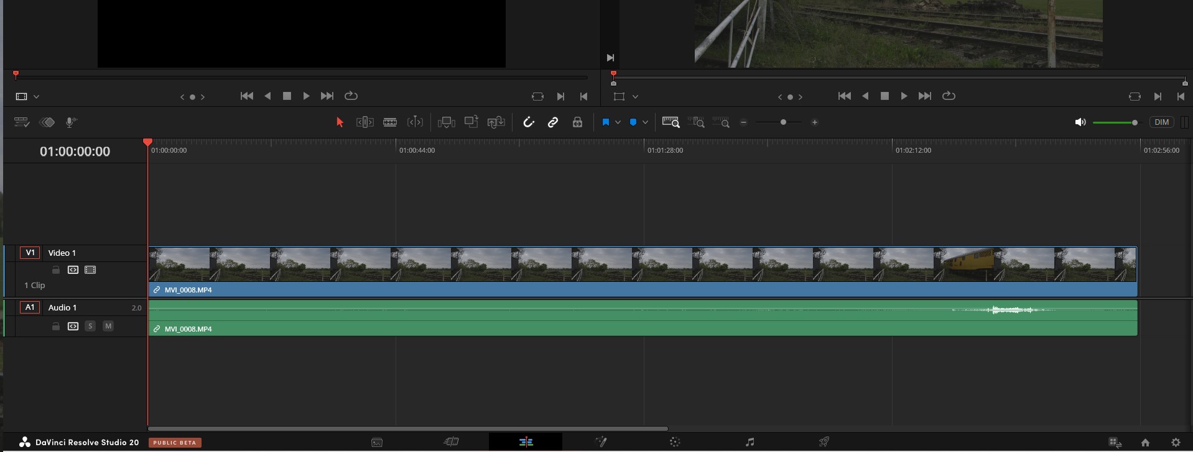
Task: Add a blue flag to clip
Action: (x=605, y=122)
